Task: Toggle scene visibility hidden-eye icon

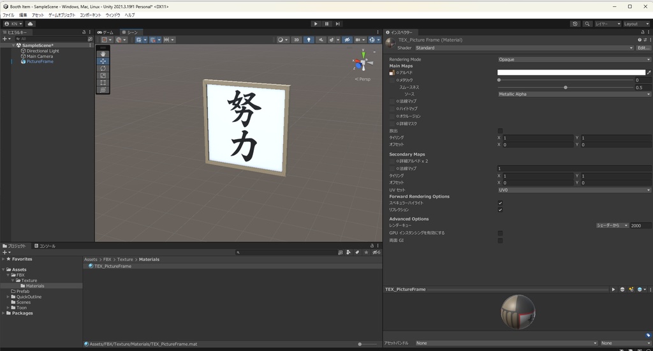Action: (346, 40)
